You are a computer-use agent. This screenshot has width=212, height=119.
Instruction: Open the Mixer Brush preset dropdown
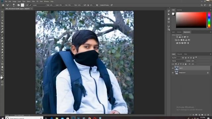pyautogui.click(x=39, y=5)
